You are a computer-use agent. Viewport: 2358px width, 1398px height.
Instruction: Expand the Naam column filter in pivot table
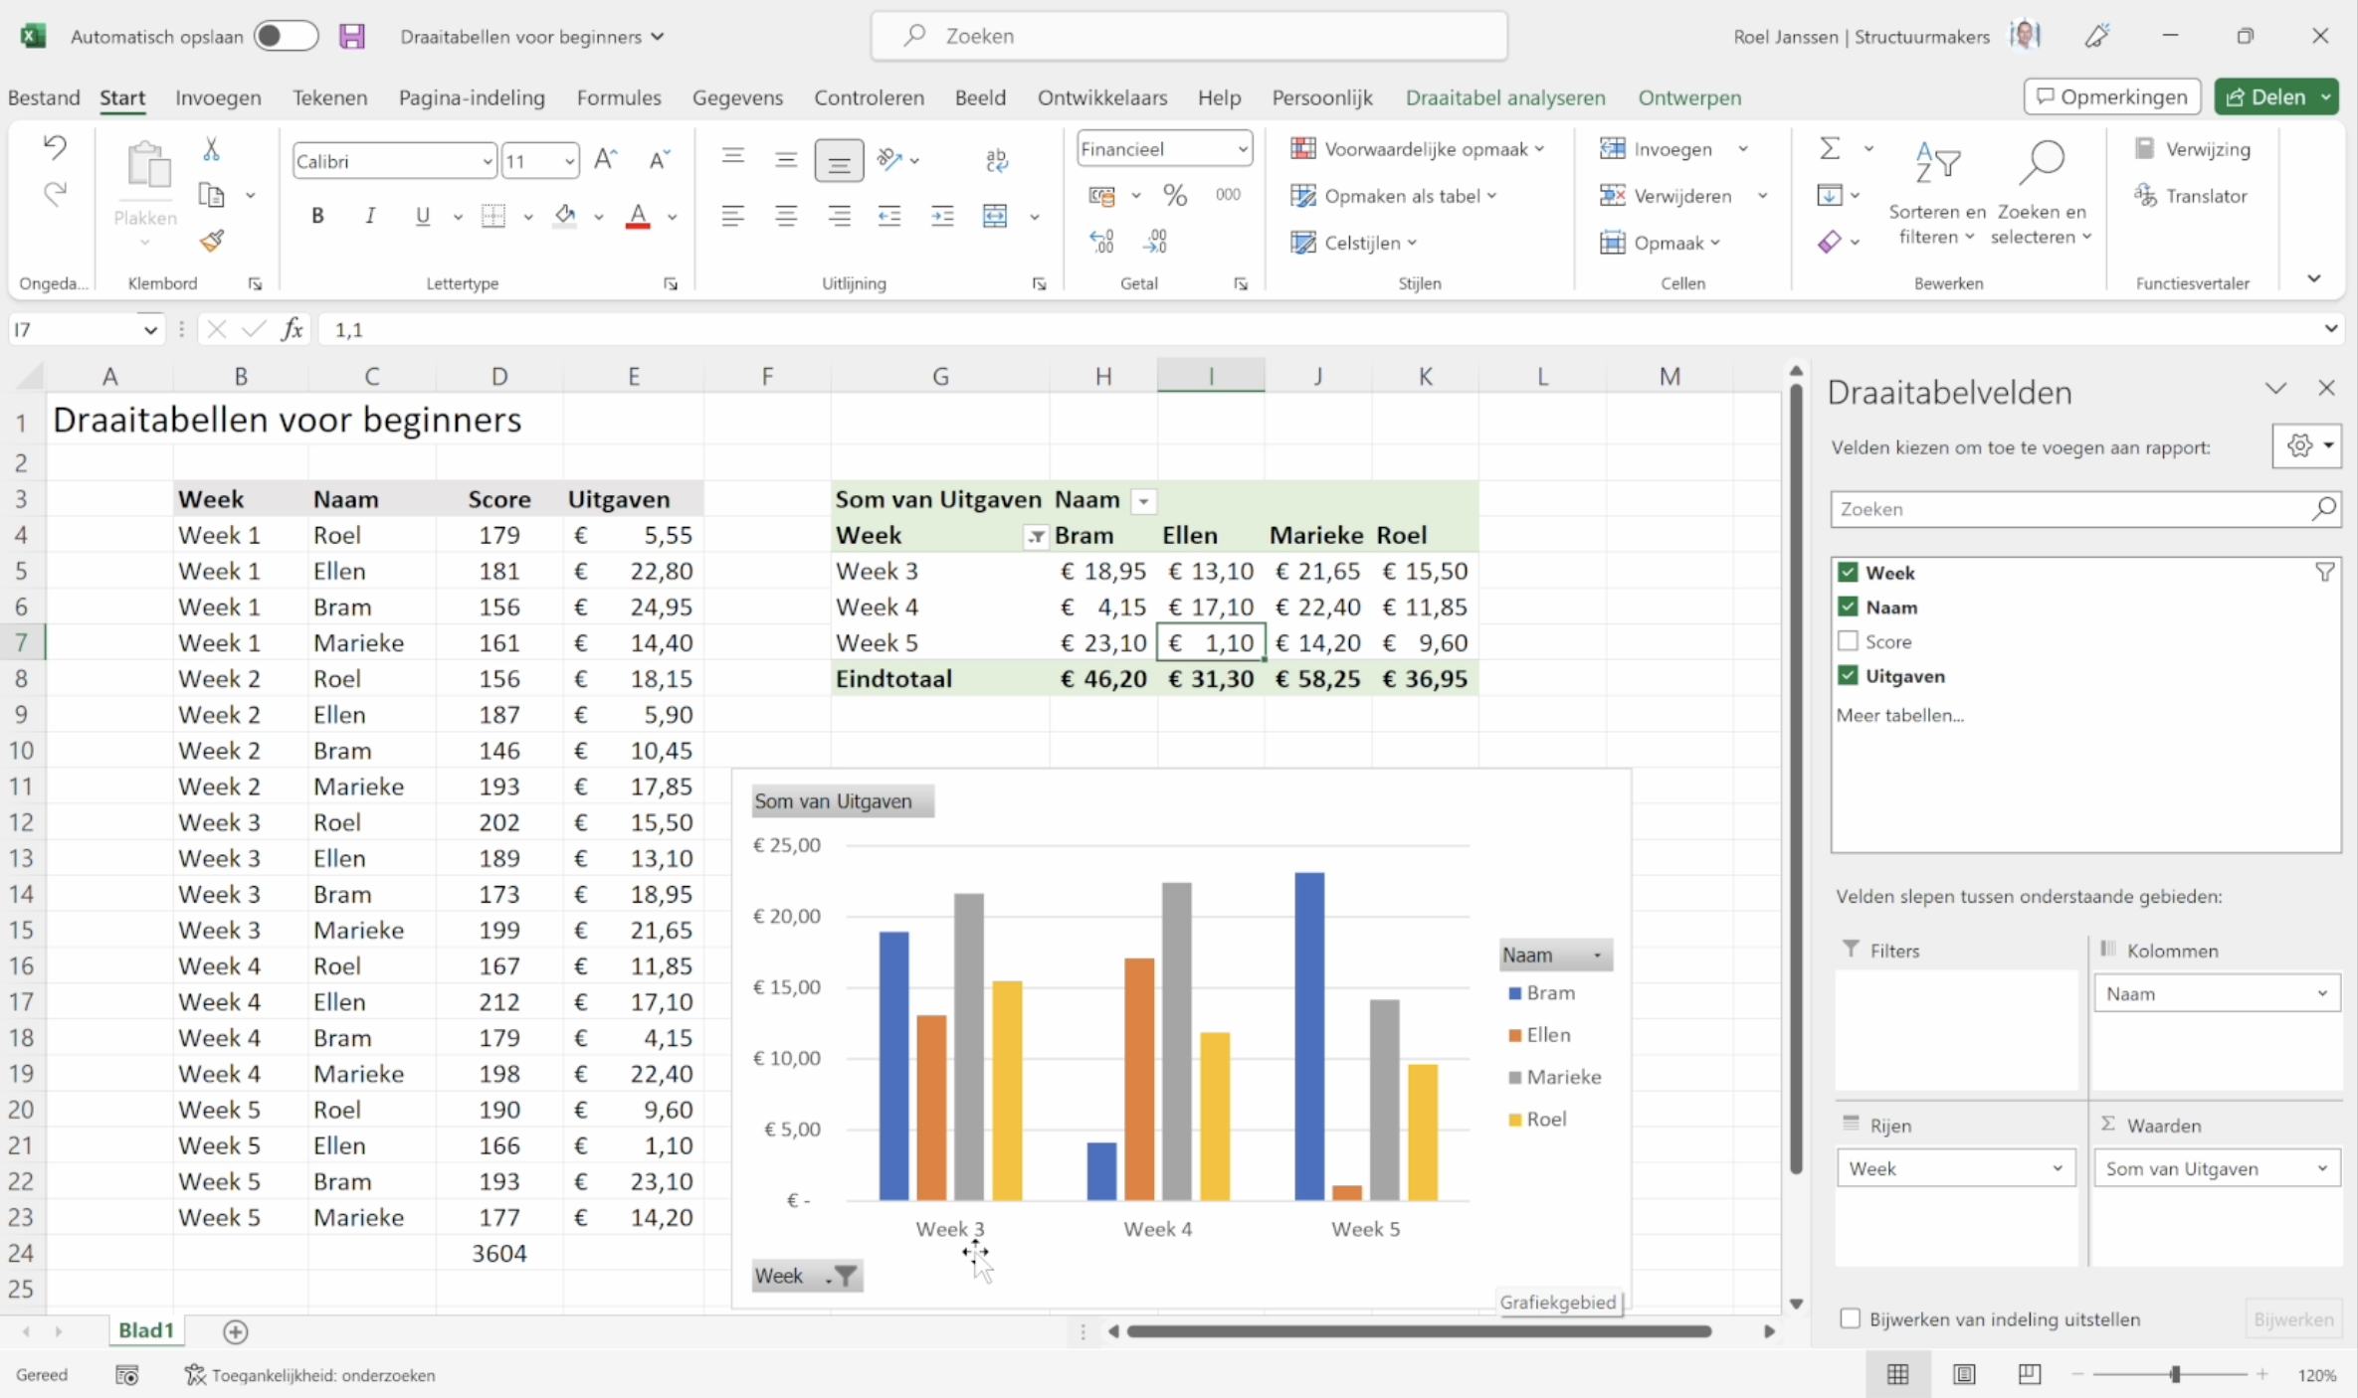[1144, 501]
